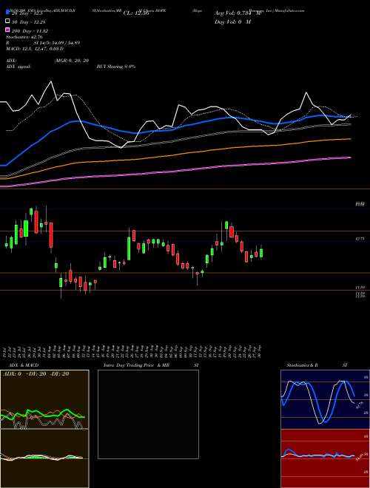Viewport: 370px width, 488px height.
Task: Click the red RSI indicator chart
Action: click(x=325, y=458)
